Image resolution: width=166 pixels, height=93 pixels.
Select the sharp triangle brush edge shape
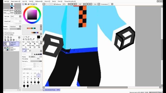(x=35, y=54)
